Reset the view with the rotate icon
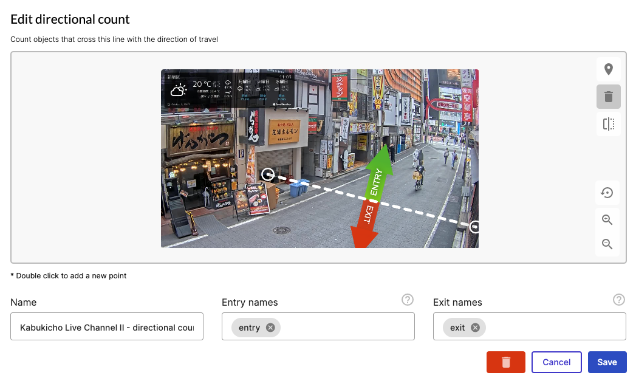Screen dimensions: 636x378 click(x=607, y=193)
